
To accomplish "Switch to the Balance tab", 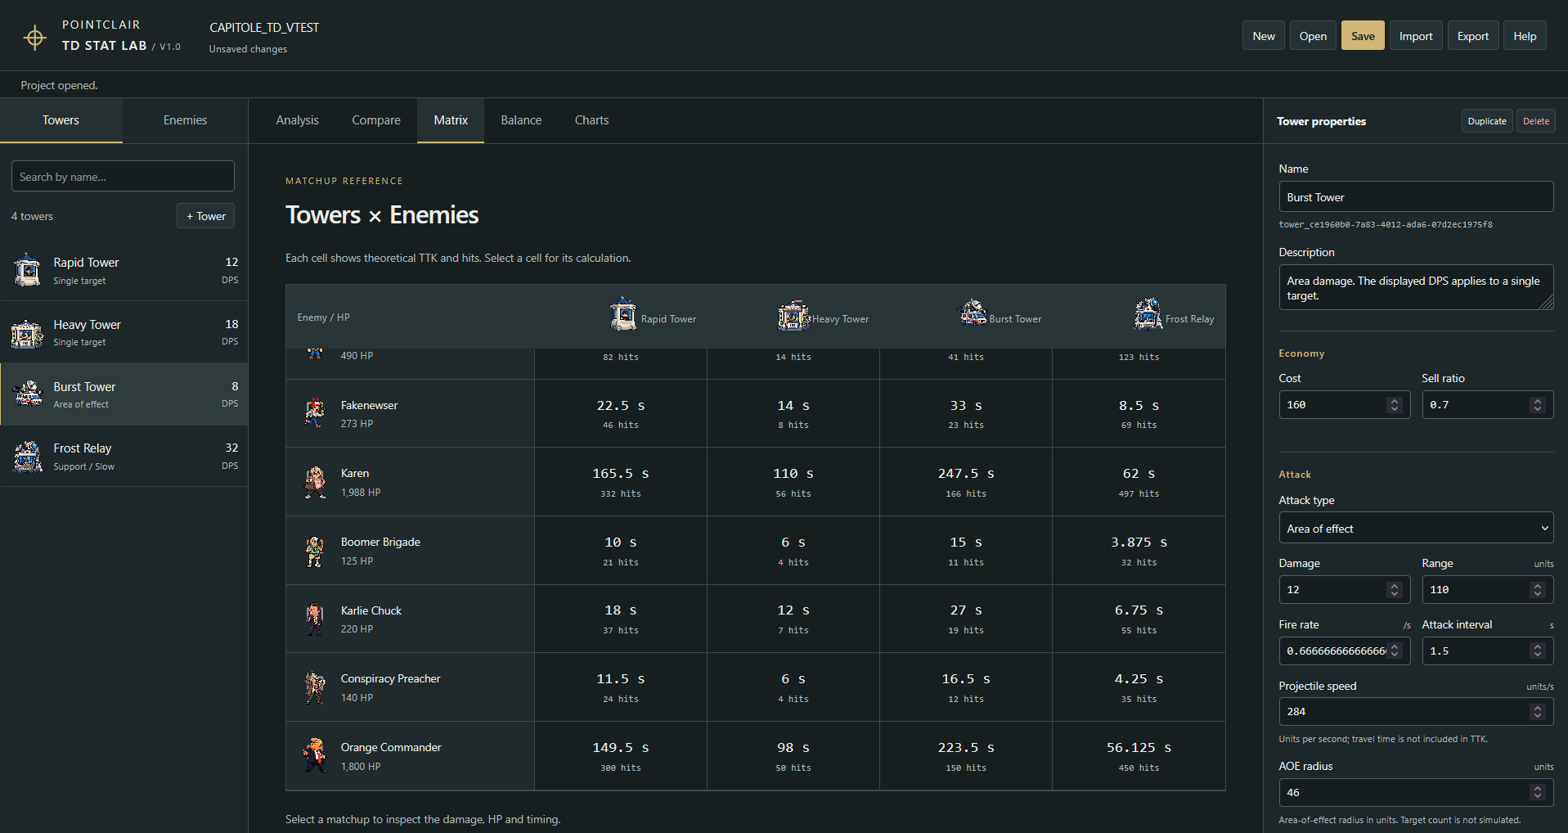I will click(521, 120).
